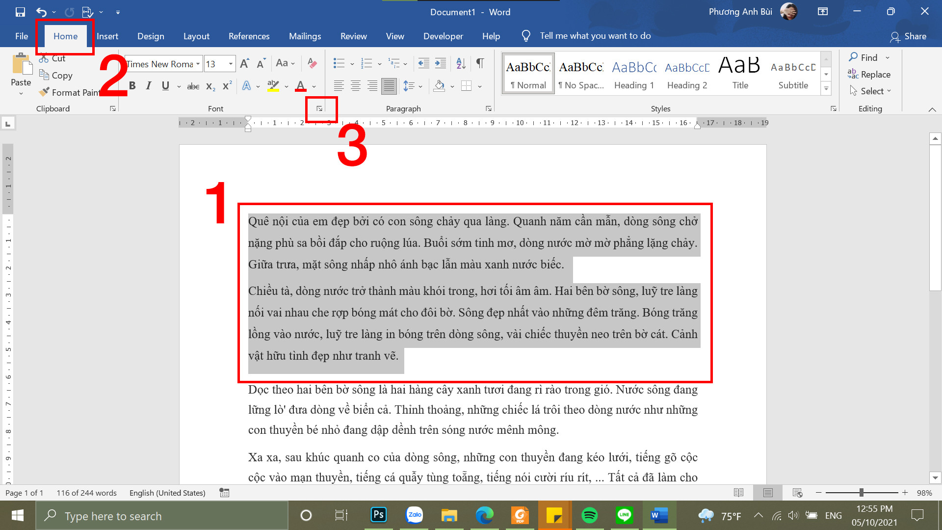Open the Change Case dropdown
The height and width of the screenshot is (530, 942).
pos(286,63)
